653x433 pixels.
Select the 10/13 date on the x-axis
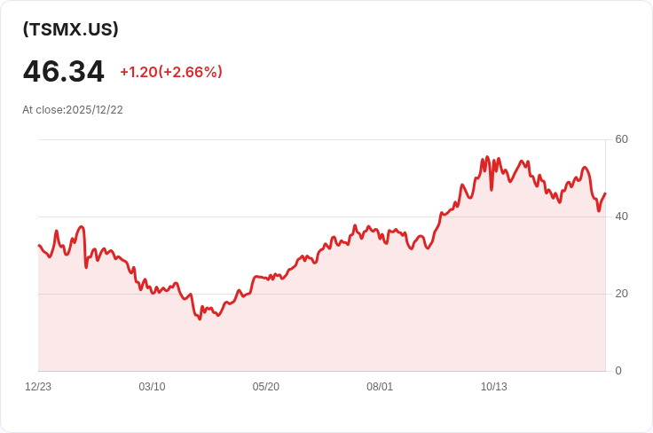tap(493, 387)
